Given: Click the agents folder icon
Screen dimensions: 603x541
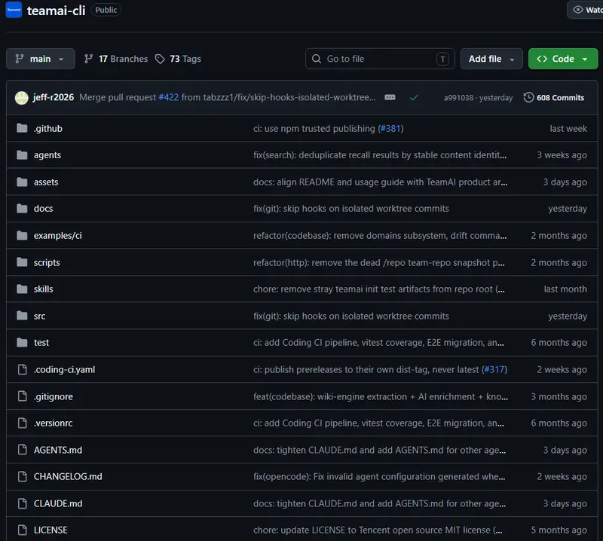Looking at the screenshot, I should [23, 155].
